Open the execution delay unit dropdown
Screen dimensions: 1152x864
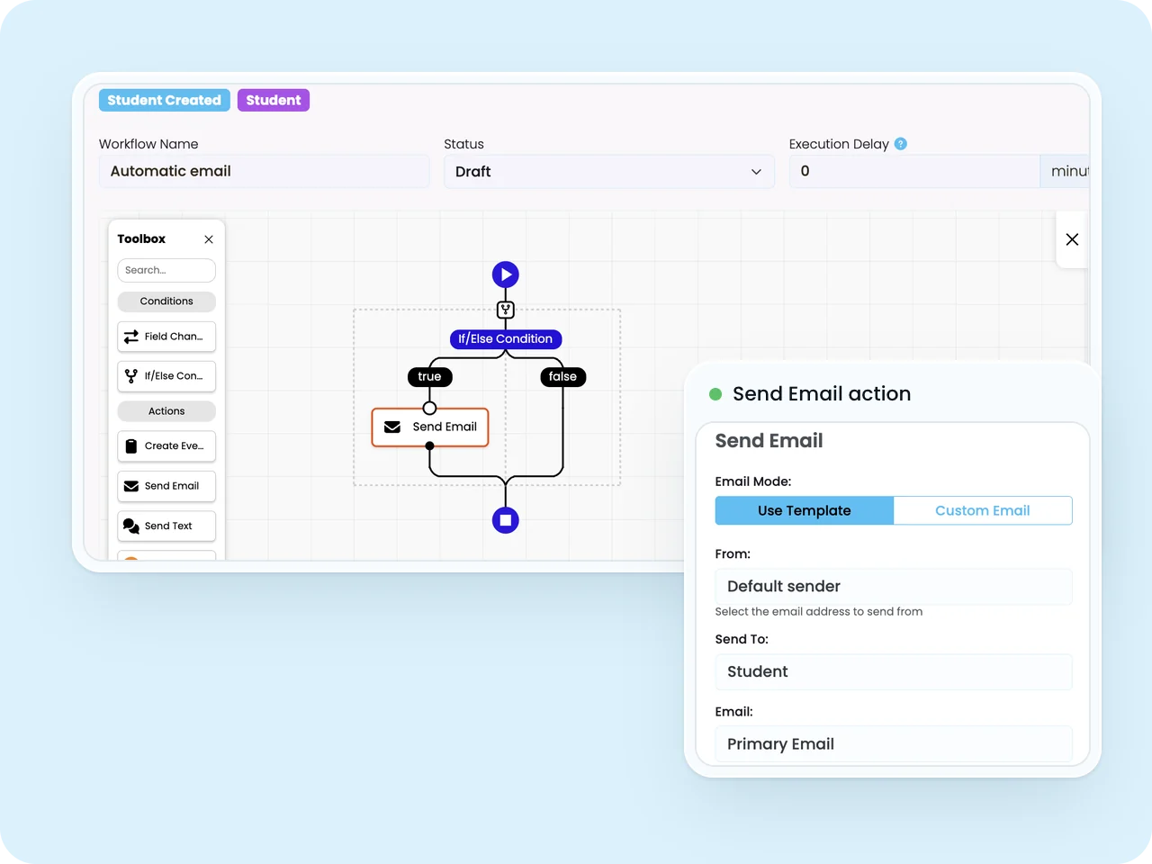point(1066,171)
